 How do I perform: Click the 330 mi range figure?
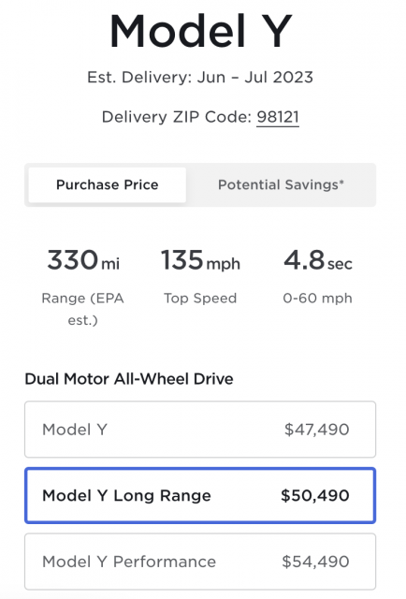pos(83,260)
